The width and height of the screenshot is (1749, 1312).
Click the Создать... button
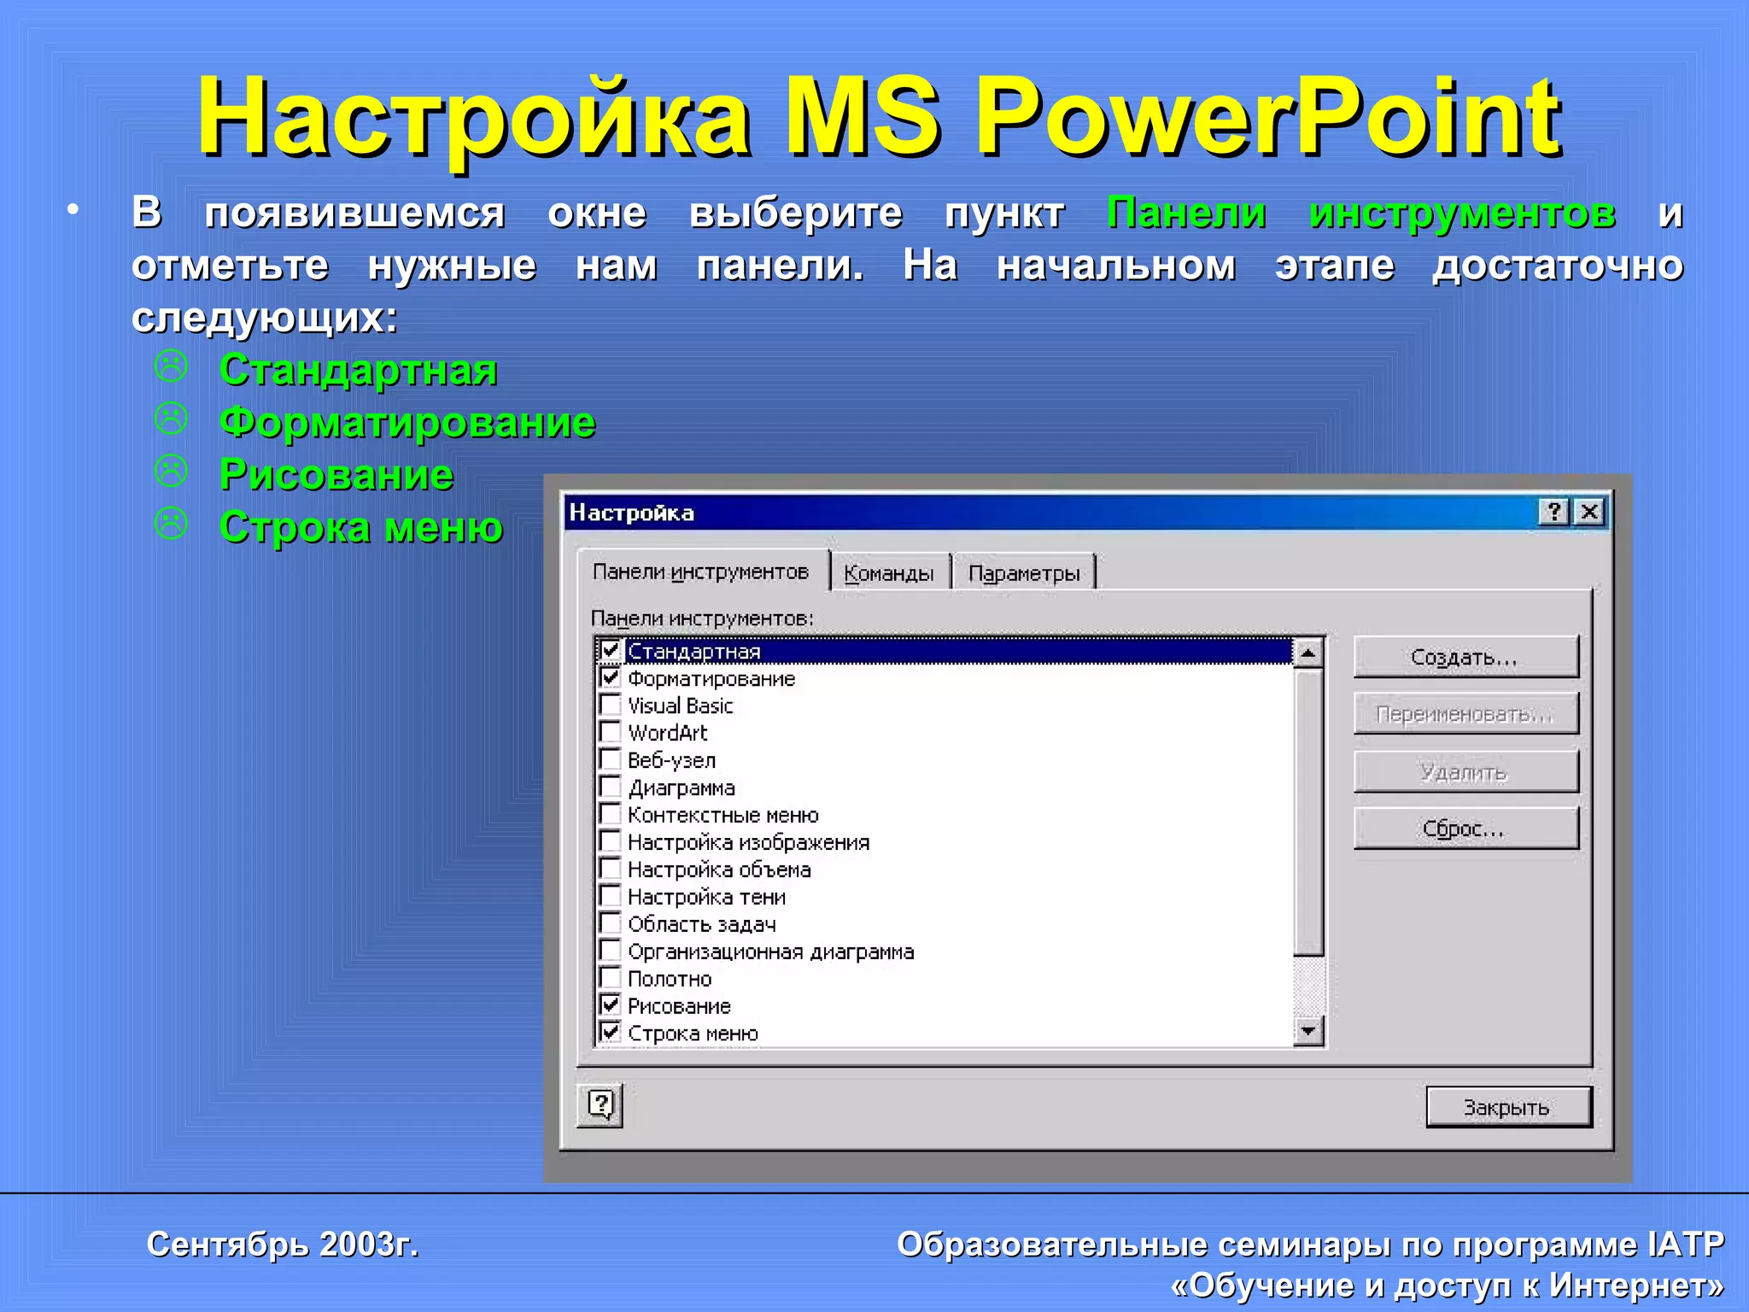click(x=1465, y=657)
